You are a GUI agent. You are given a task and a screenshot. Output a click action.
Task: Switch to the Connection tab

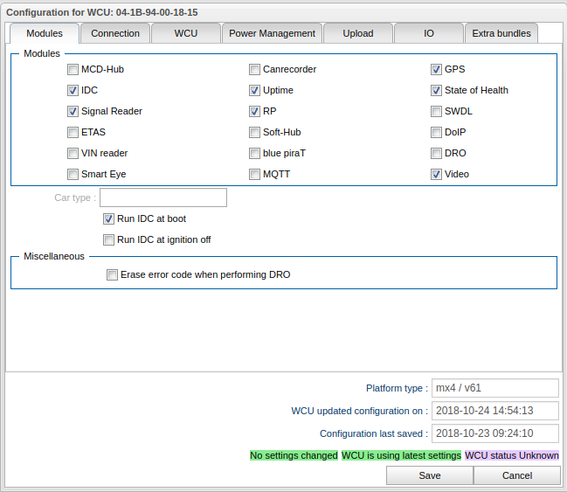(x=115, y=33)
